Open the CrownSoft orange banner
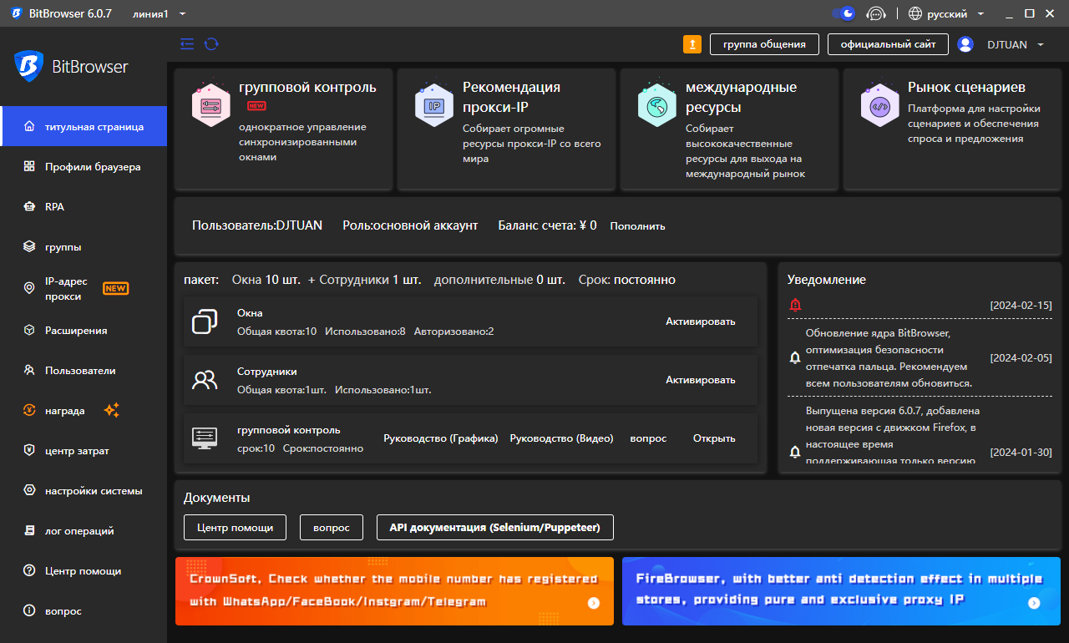 pyautogui.click(x=394, y=591)
